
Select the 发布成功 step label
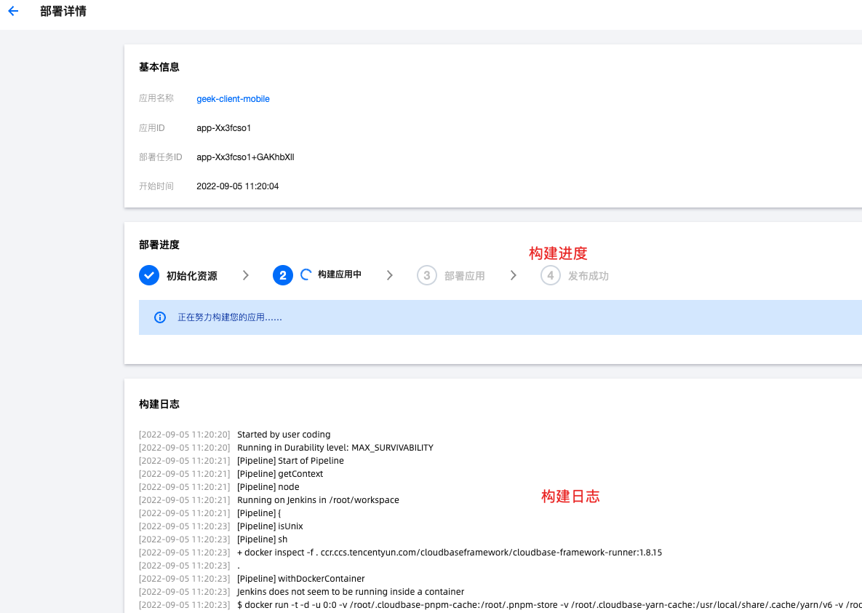tap(588, 276)
